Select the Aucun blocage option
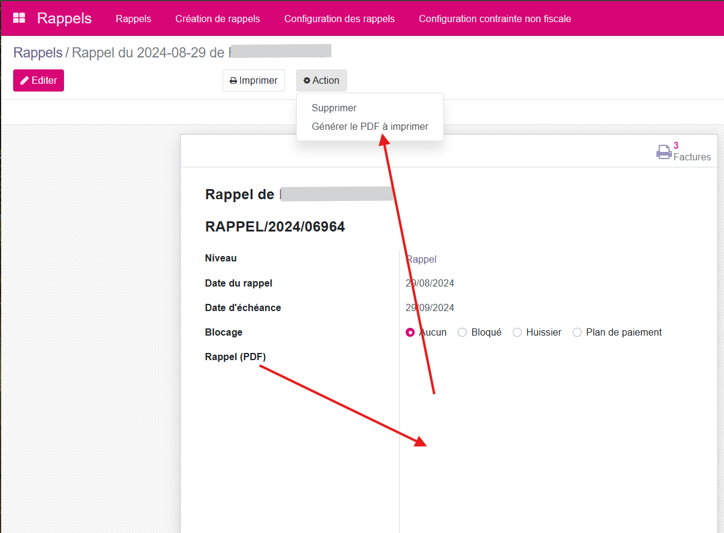Screen dimensions: 724x533 pos(410,333)
